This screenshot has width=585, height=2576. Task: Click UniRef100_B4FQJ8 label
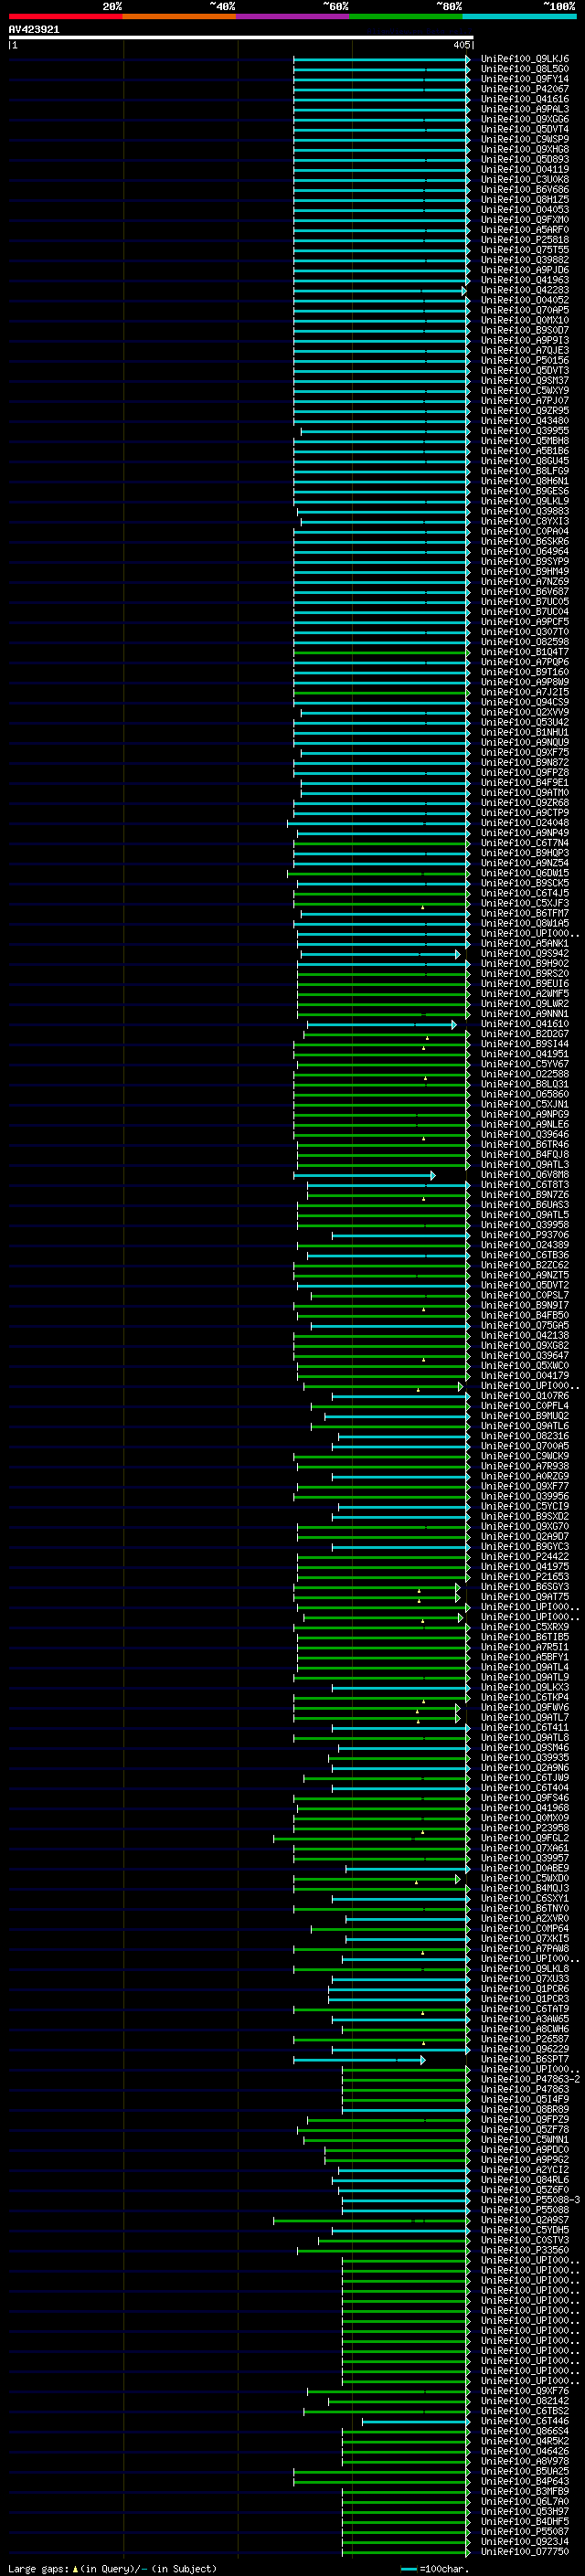coord(525,1155)
